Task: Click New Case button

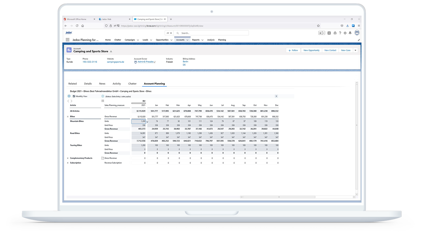Action: point(346,50)
